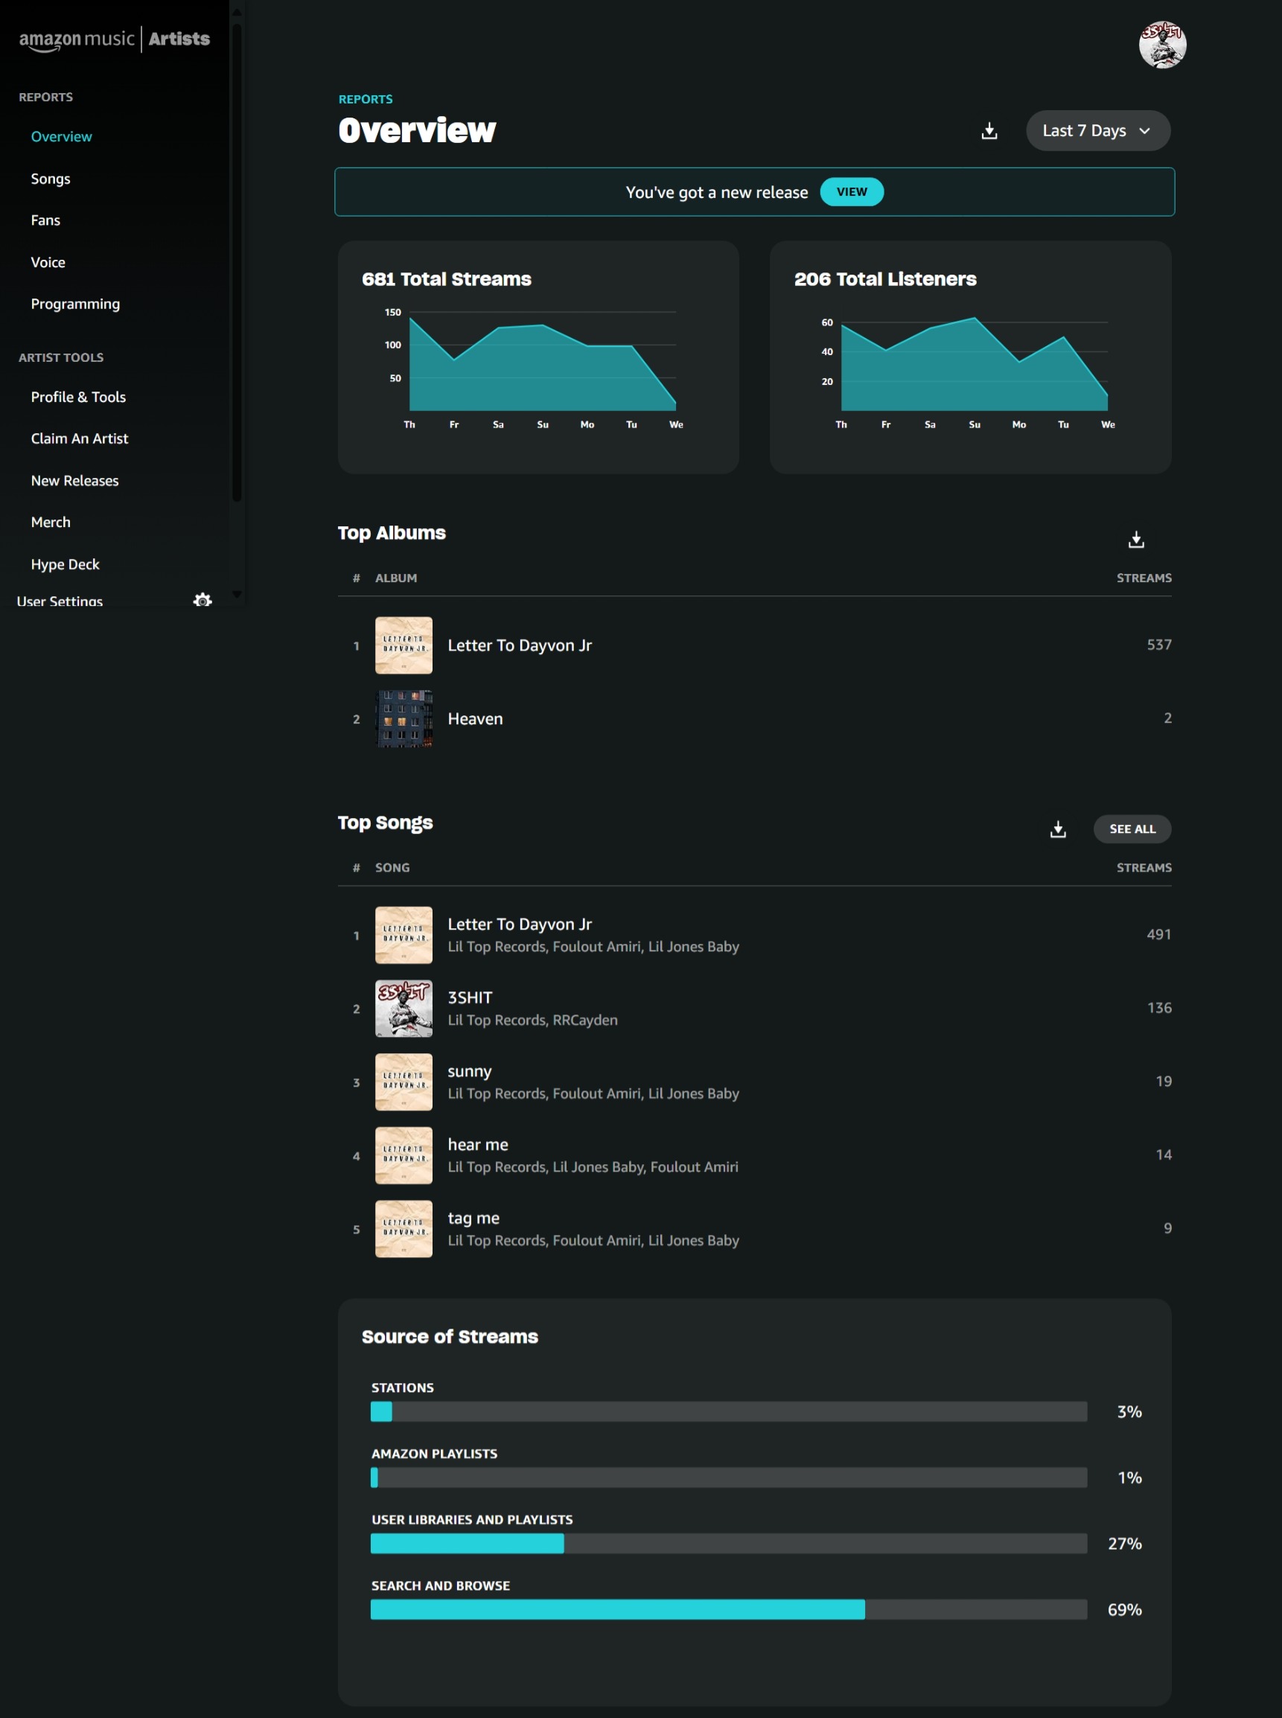
Task: Open the User Settings gear icon
Action: (x=202, y=600)
